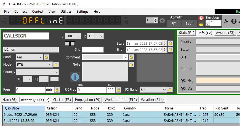Click the LOG4OM app icon in title bar
The height and width of the screenshot is (126, 240).
click(x=4, y=4)
